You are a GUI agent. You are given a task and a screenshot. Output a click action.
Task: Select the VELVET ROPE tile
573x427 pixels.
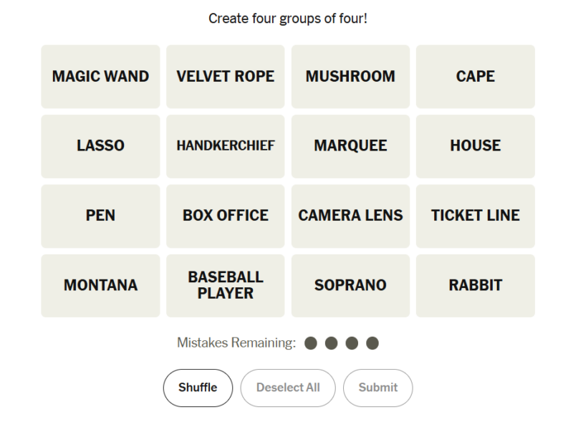[x=225, y=77]
